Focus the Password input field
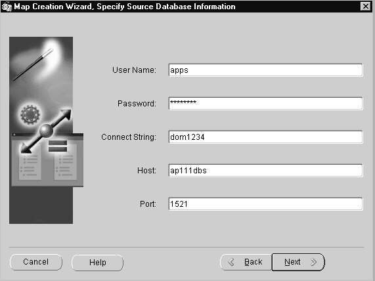This screenshot has width=375, height=281. 265,104
